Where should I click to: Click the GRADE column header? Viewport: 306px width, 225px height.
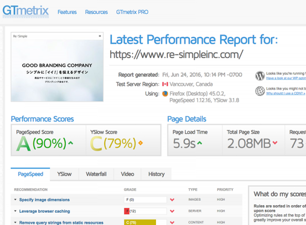click(x=130, y=189)
